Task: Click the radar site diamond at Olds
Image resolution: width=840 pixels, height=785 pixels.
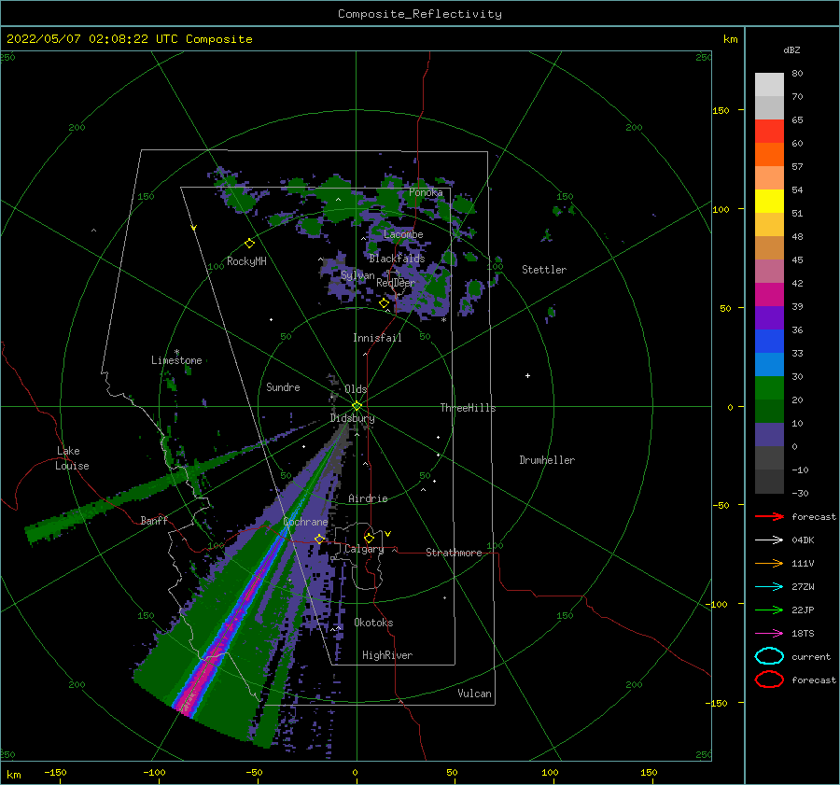Action: point(357,406)
